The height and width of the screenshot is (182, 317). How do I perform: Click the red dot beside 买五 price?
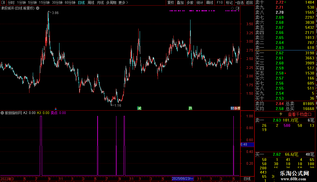tap(285, 73)
